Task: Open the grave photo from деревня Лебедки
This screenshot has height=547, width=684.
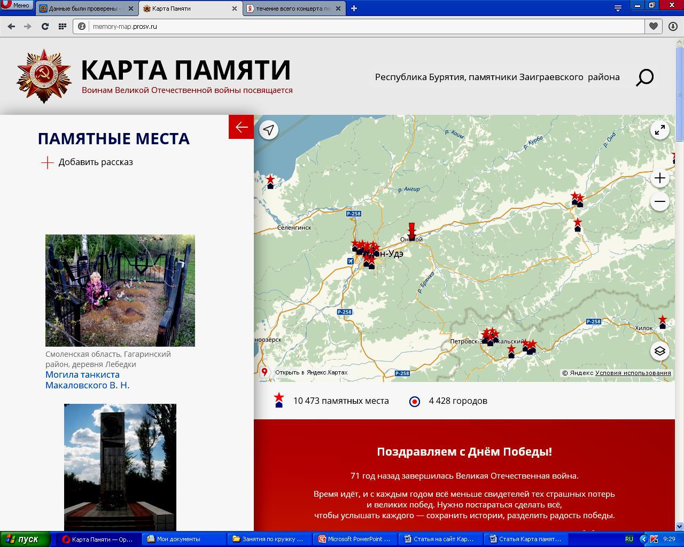Action: coord(120,291)
